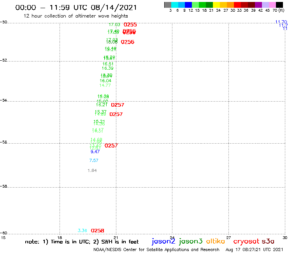
Task: Click the blue wave height value 9.47
Action: coord(95,152)
